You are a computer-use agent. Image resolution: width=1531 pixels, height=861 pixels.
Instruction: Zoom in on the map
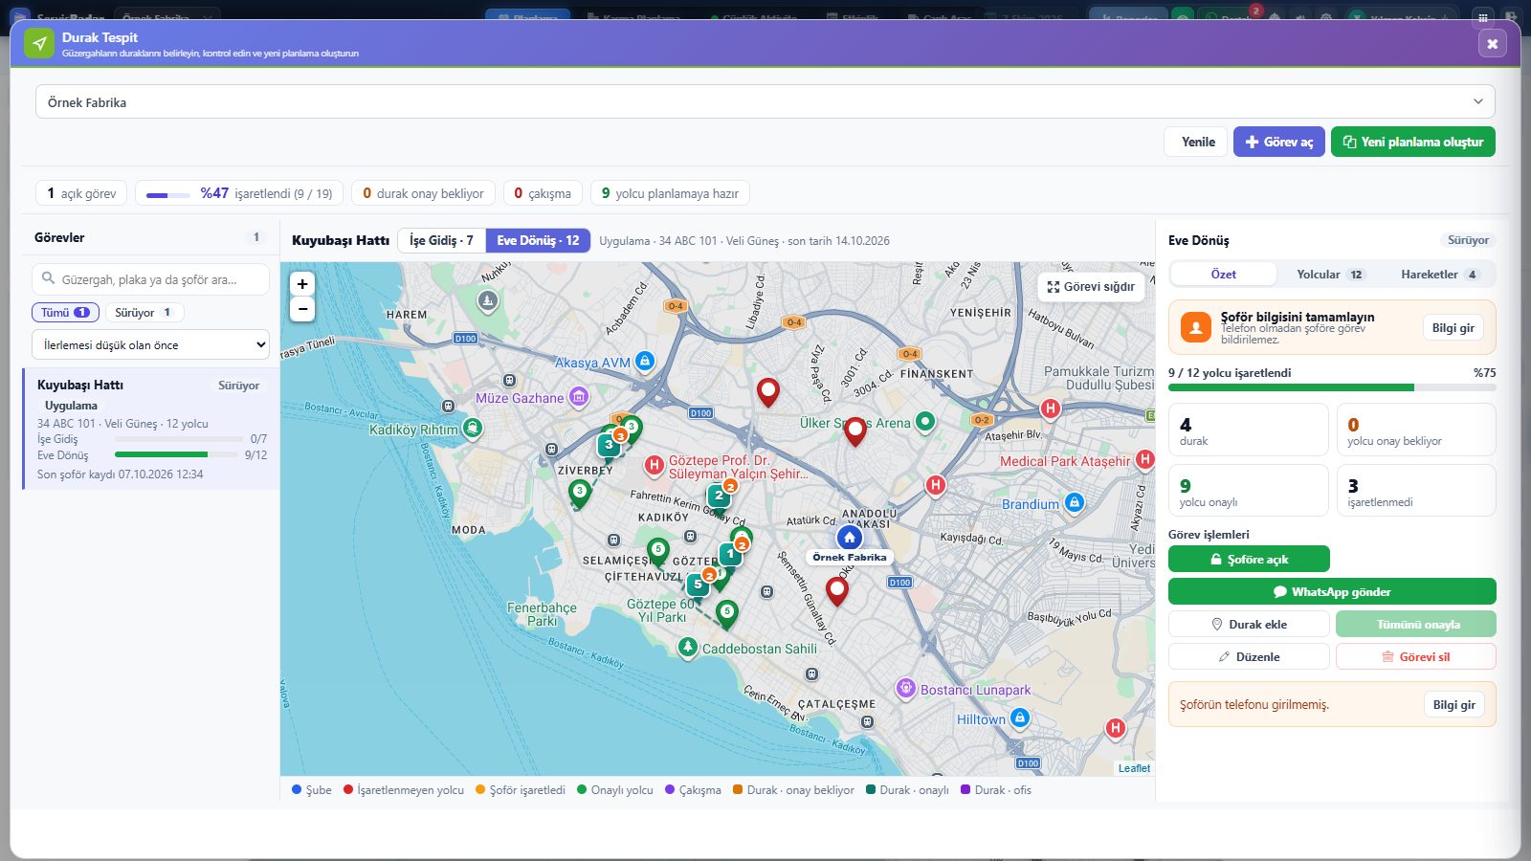(302, 284)
